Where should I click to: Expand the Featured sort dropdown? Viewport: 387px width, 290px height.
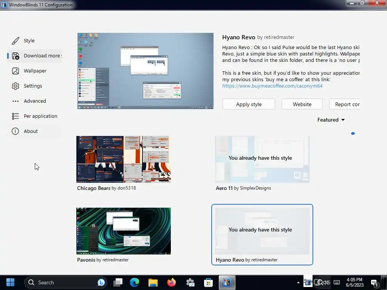(x=331, y=120)
